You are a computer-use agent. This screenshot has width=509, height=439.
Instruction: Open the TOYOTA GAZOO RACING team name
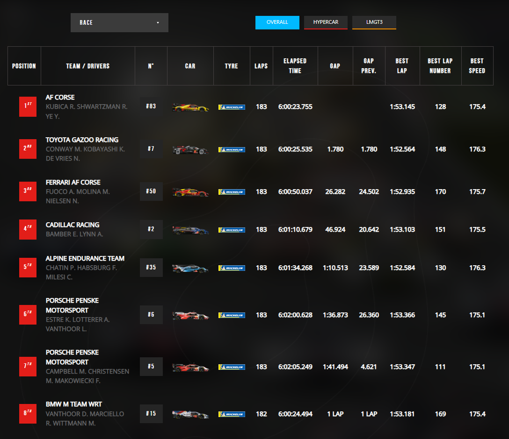click(x=82, y=140)
